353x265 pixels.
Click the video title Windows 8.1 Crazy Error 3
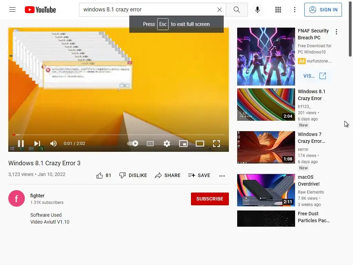click(44, 163)
